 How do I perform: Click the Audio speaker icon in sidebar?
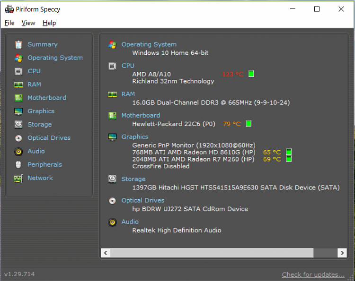coord(18,152)
